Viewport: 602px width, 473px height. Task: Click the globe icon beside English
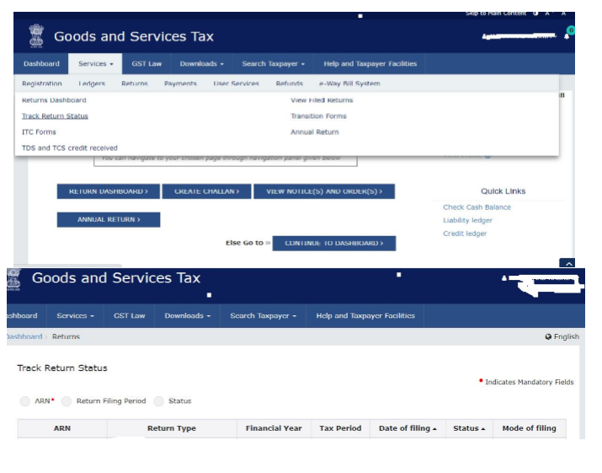coord(548,337)
